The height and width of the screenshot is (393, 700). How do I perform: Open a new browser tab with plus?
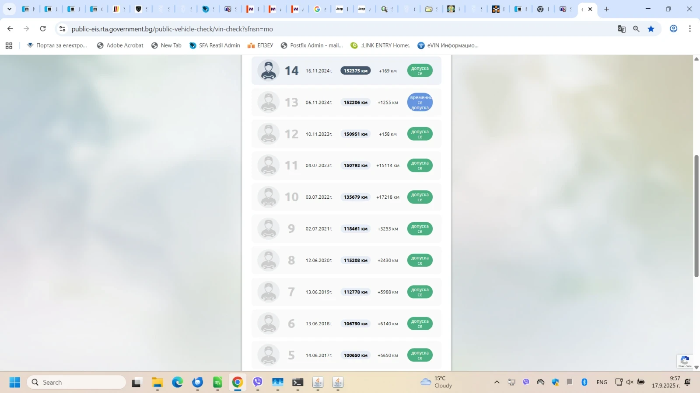[606, 9]
